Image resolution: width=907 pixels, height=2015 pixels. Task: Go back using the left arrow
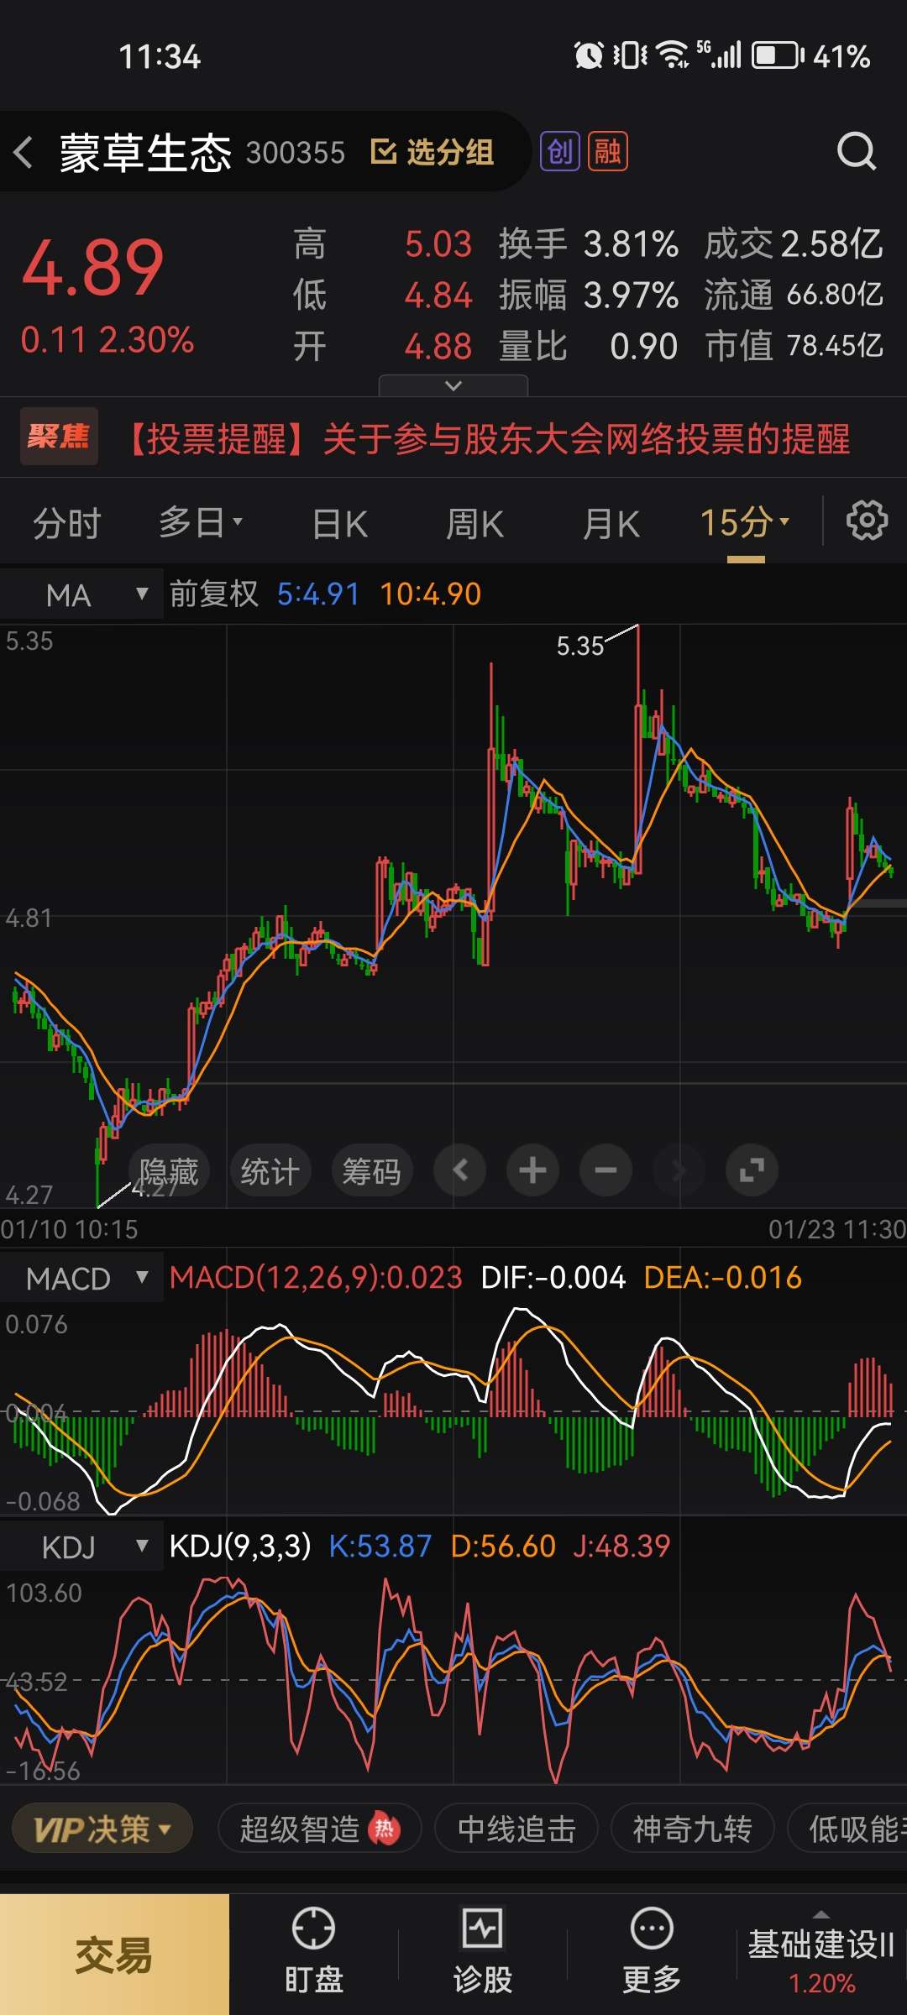point(24,152)
